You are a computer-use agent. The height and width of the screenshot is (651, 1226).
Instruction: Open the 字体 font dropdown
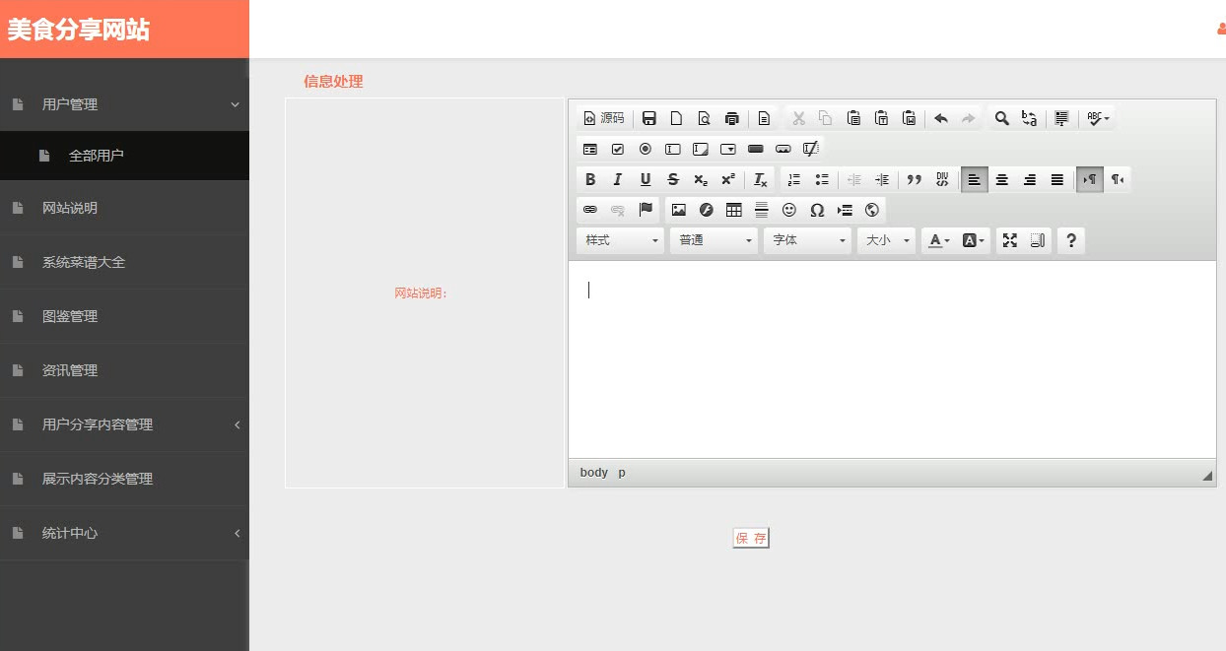point(808,240)
